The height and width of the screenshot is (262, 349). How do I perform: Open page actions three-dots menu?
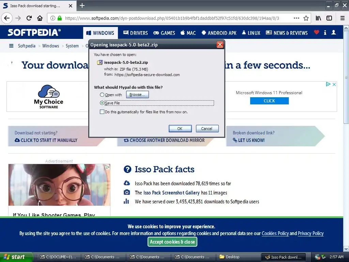coord(296,18)
